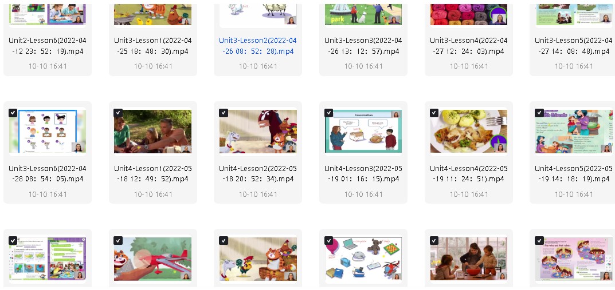Open Unit4-Lesson3 Conversation slide thumbnail
The width and height of the screenshot is (615, 290).
[x=363, y=131]
